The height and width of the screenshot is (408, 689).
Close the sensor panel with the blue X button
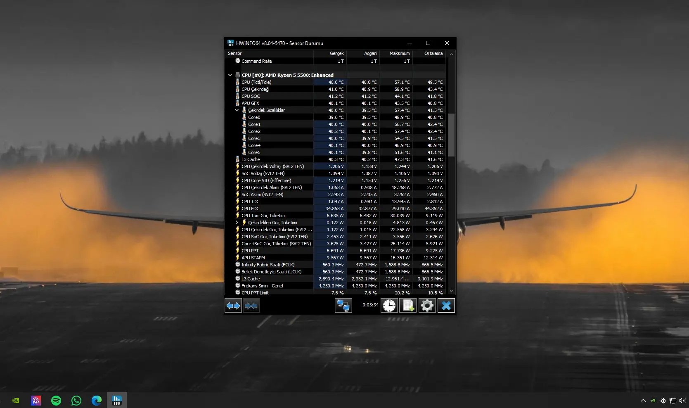pyautogui.click(x=446, y=306)
